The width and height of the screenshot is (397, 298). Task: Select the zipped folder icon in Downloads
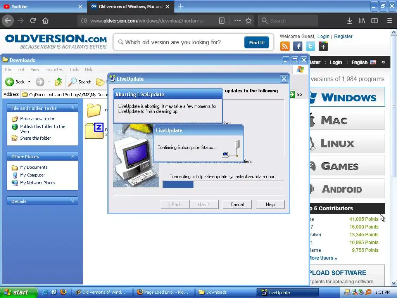[94, 131]
